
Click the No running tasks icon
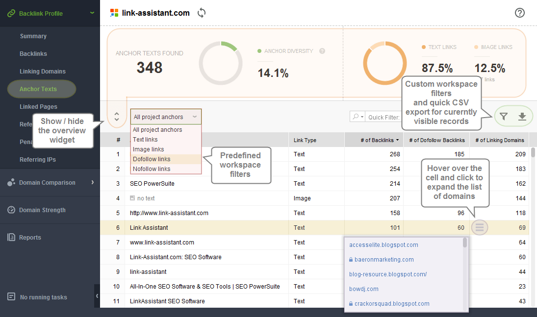point(11,297)
